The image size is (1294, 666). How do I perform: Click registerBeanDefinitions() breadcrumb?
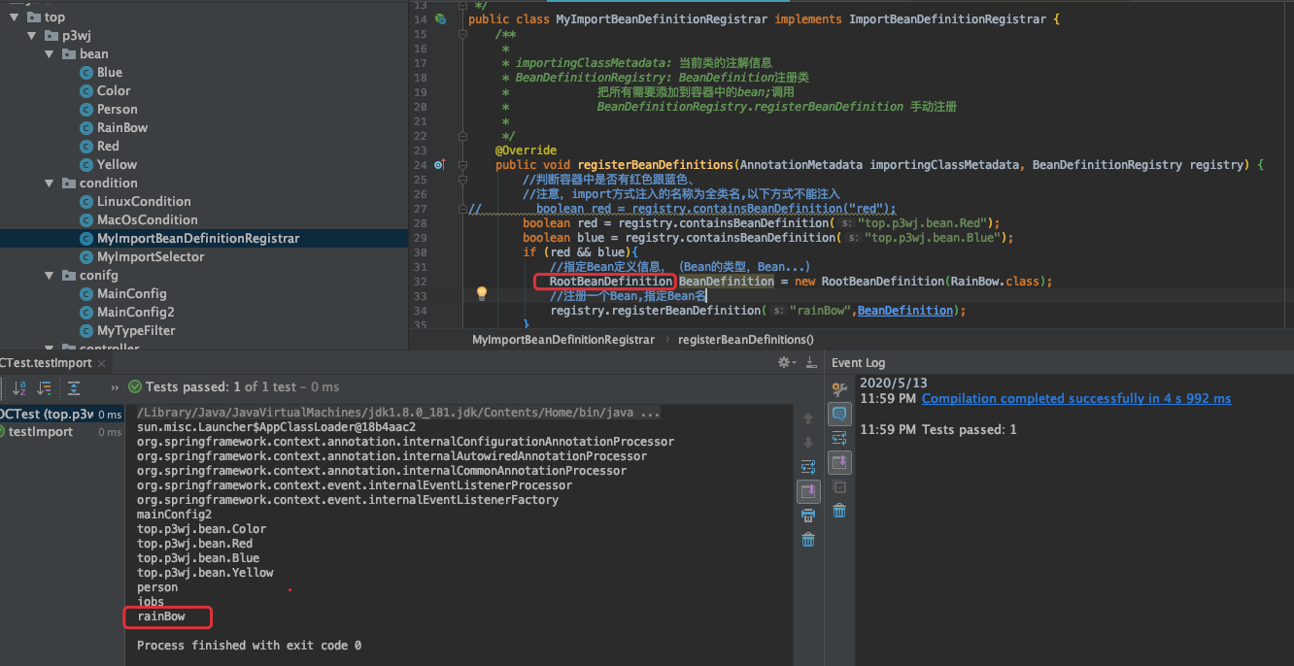(746, 340)
